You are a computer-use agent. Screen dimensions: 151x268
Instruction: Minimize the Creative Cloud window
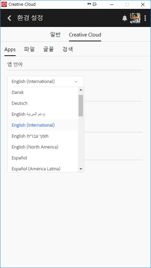(112, 4)
